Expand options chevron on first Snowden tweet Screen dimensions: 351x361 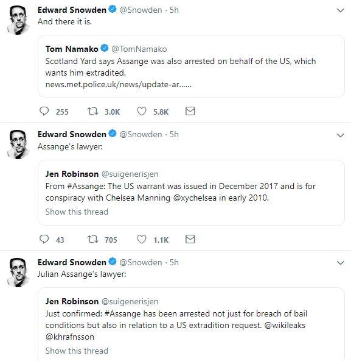[x=340, y=10]
